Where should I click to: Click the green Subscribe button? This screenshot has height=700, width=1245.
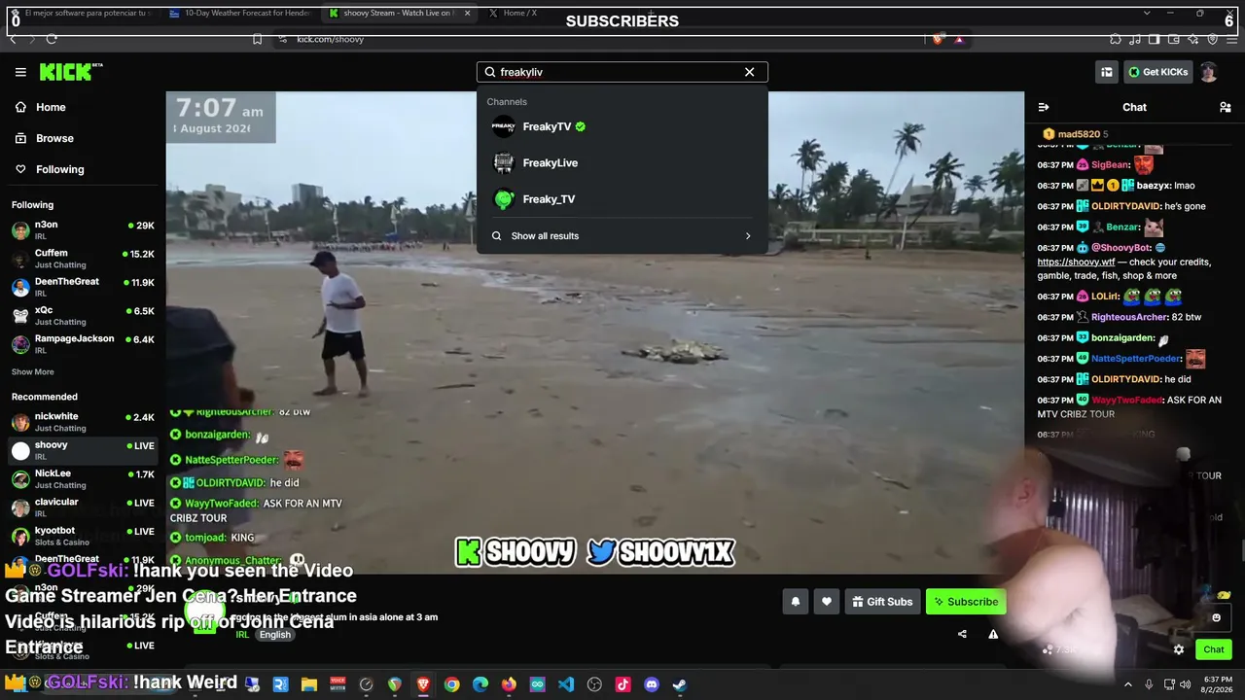tap(966, 602)
